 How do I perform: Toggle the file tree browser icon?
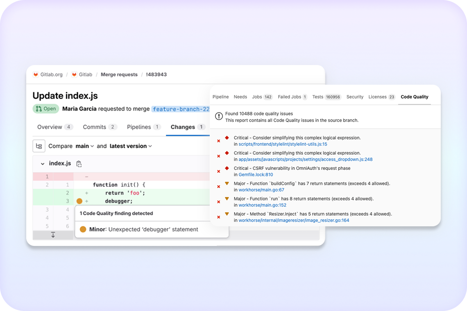(39, 146)
